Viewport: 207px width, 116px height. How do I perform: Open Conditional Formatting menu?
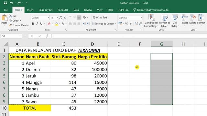(x=151, y=21)
